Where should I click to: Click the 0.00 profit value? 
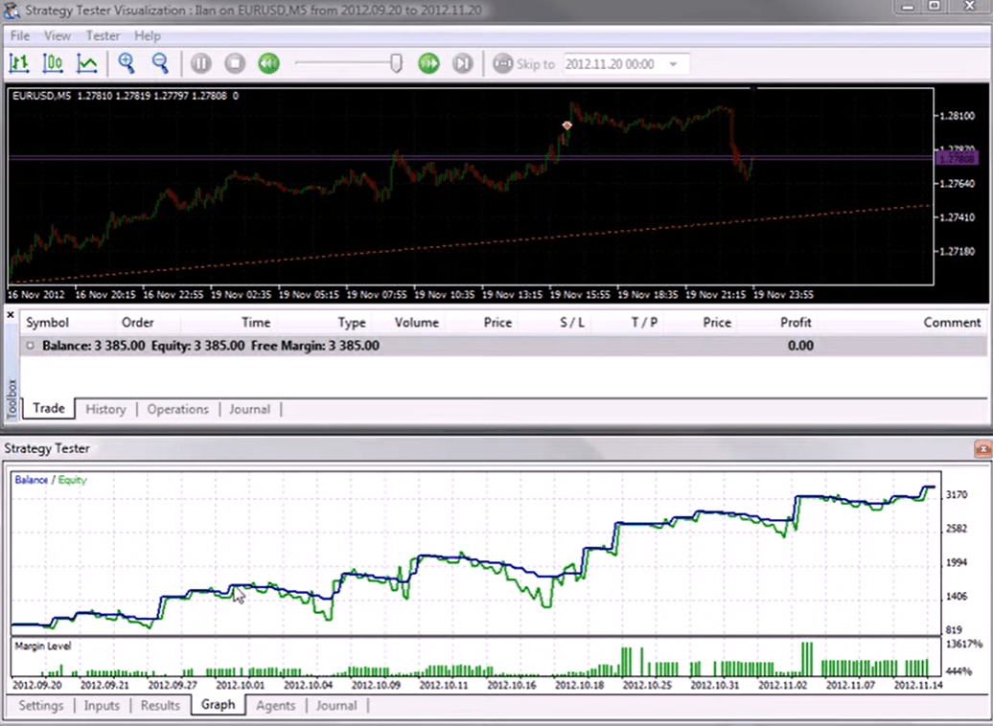tap(800, 346)
